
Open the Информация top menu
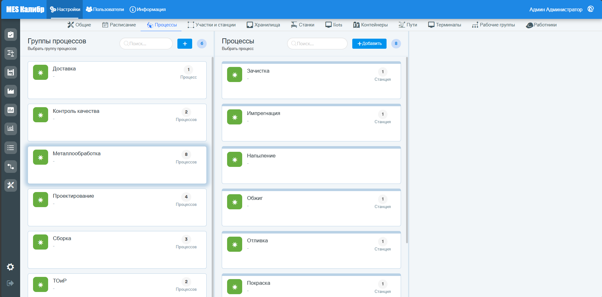[148, 9]
